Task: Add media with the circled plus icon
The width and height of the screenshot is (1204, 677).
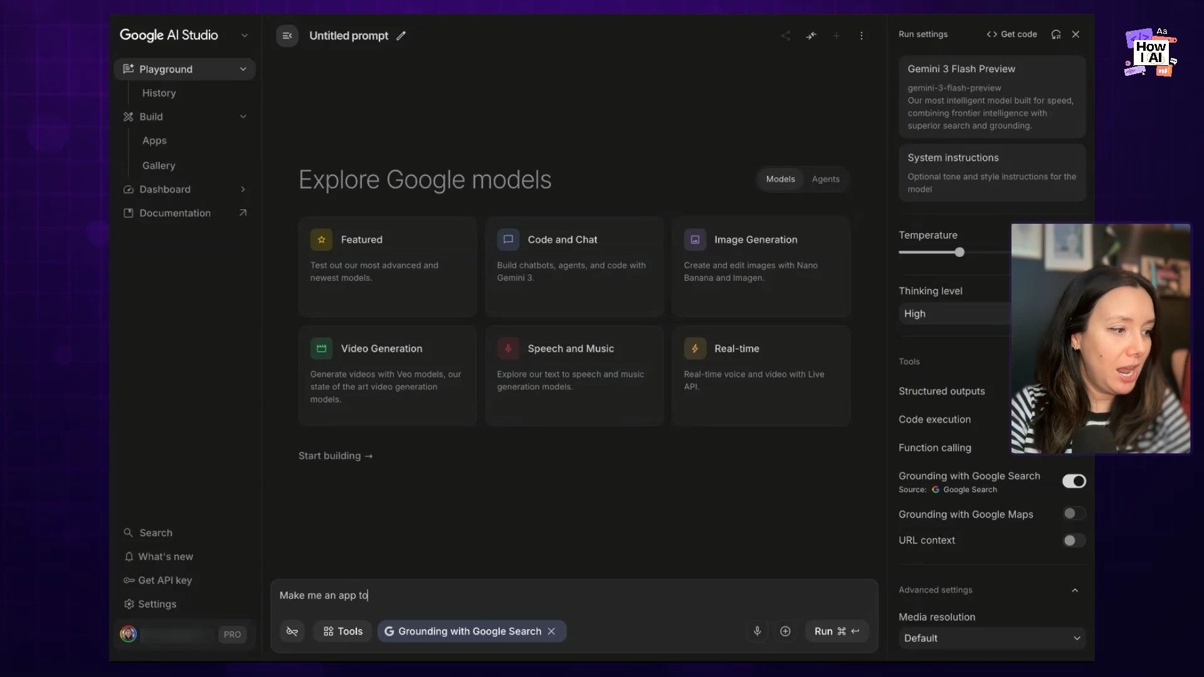Action: (785, 631)
